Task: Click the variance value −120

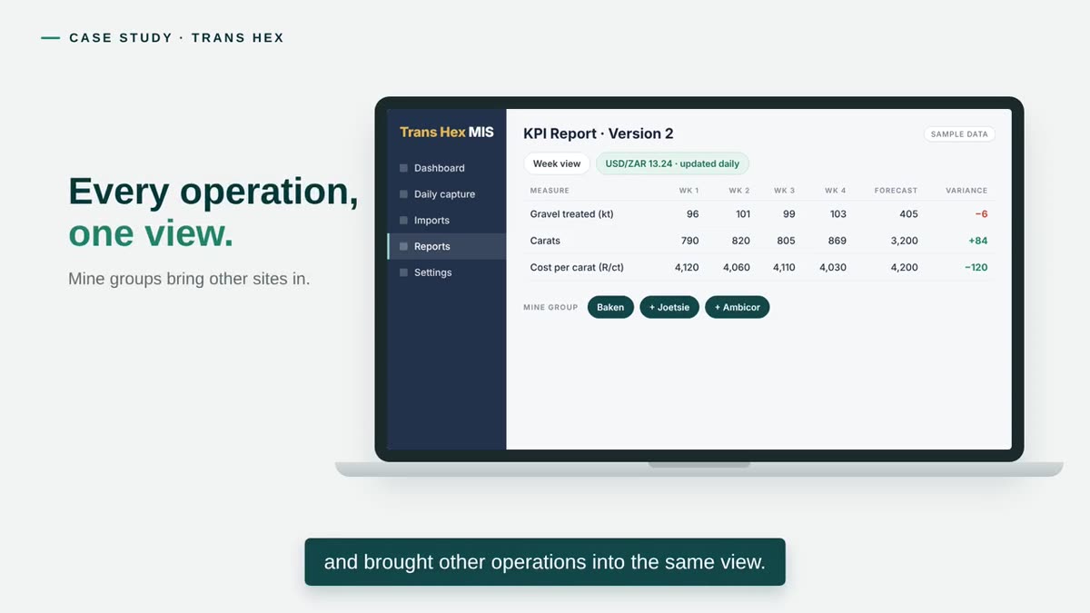Action: 976,267
